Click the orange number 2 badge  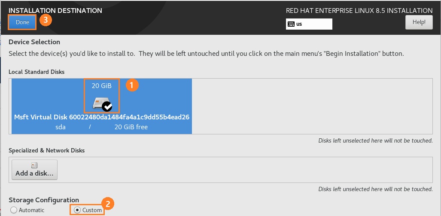pyautogui.click(x=109, y=204)
